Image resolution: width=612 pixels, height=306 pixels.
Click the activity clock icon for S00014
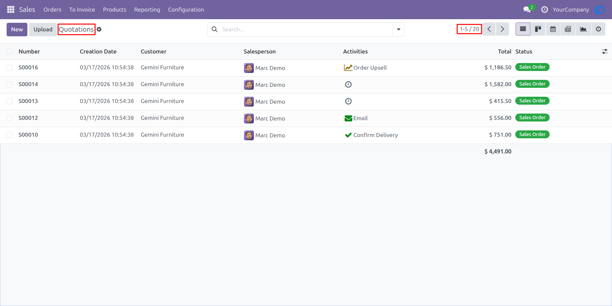pyautogui.click(x=348, y=85)
